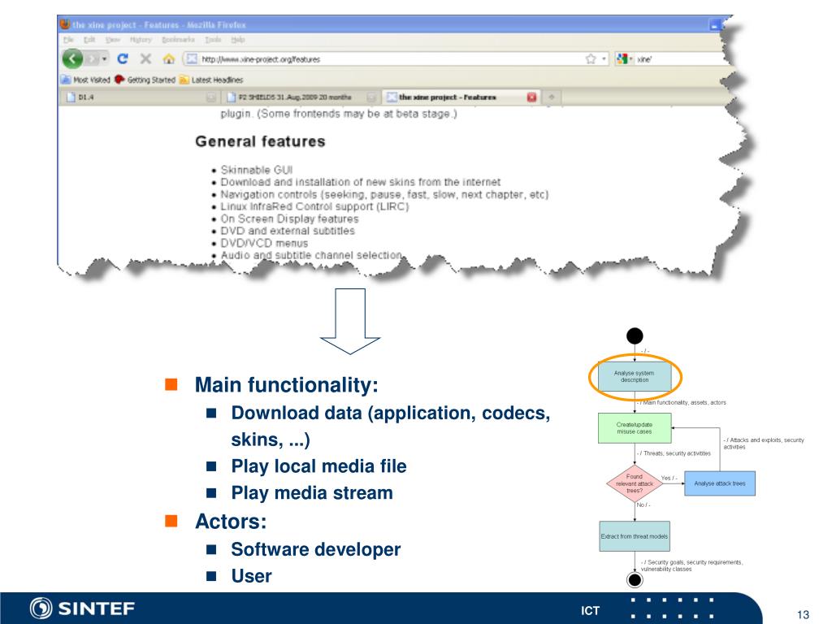Click the Actors: heading

(231, 521)
